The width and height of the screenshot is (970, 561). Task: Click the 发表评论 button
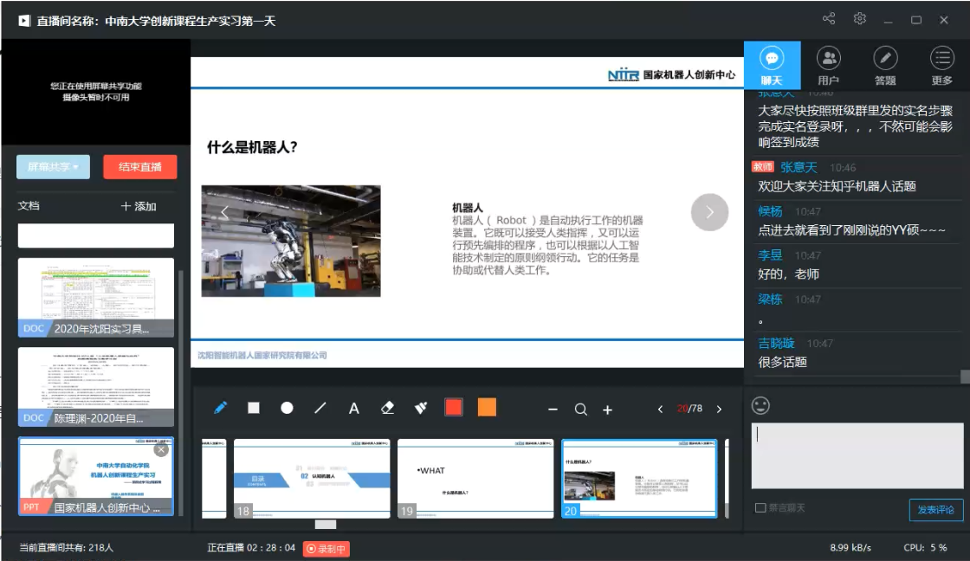(x=936, y=510)
